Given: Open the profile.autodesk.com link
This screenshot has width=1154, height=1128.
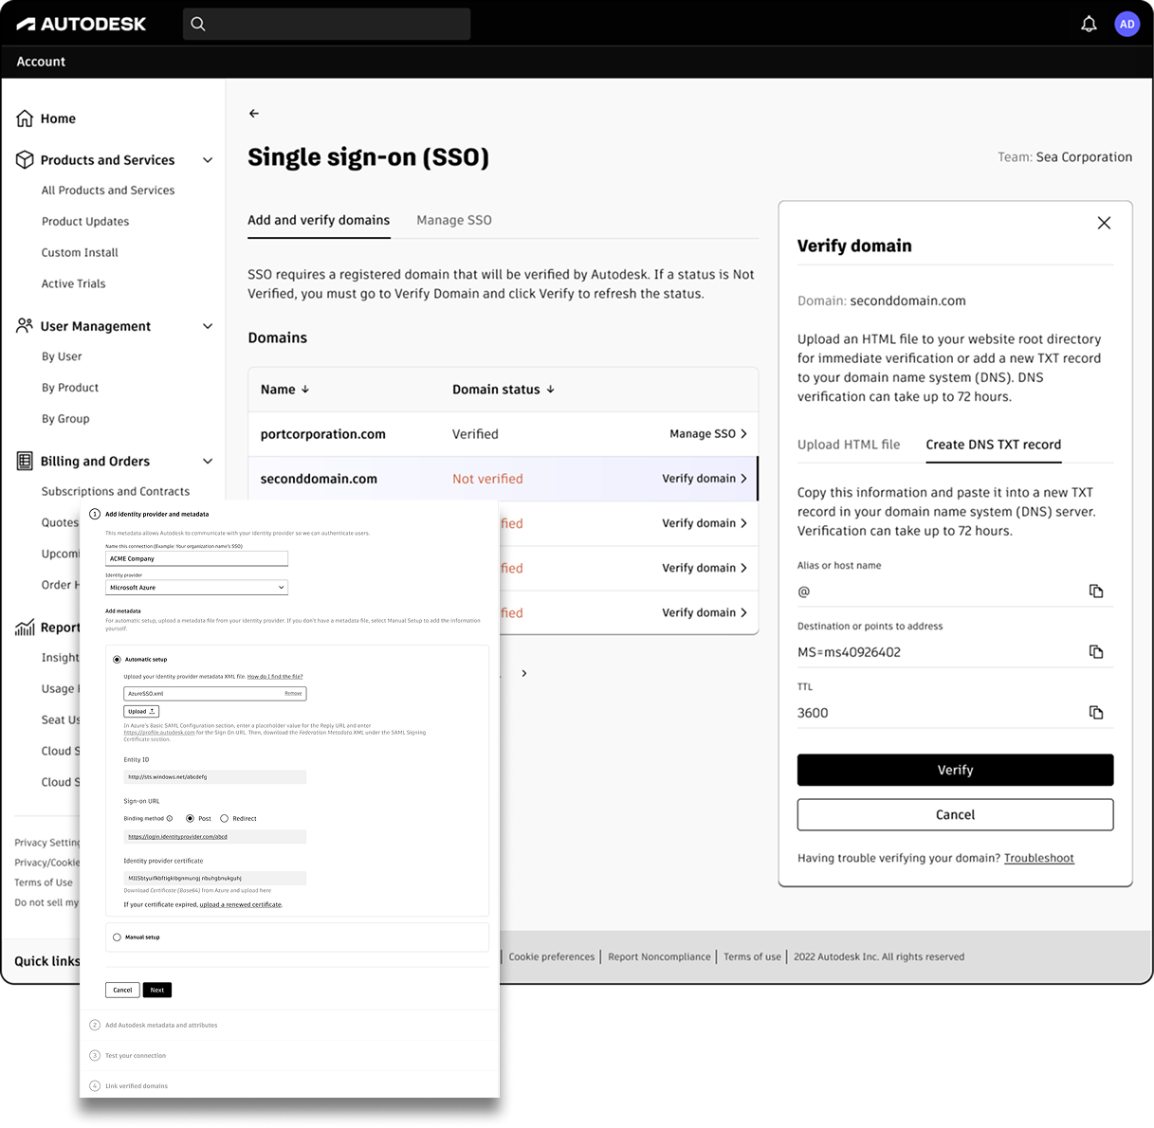Looking at the screenshot, I should click(159, 733).
